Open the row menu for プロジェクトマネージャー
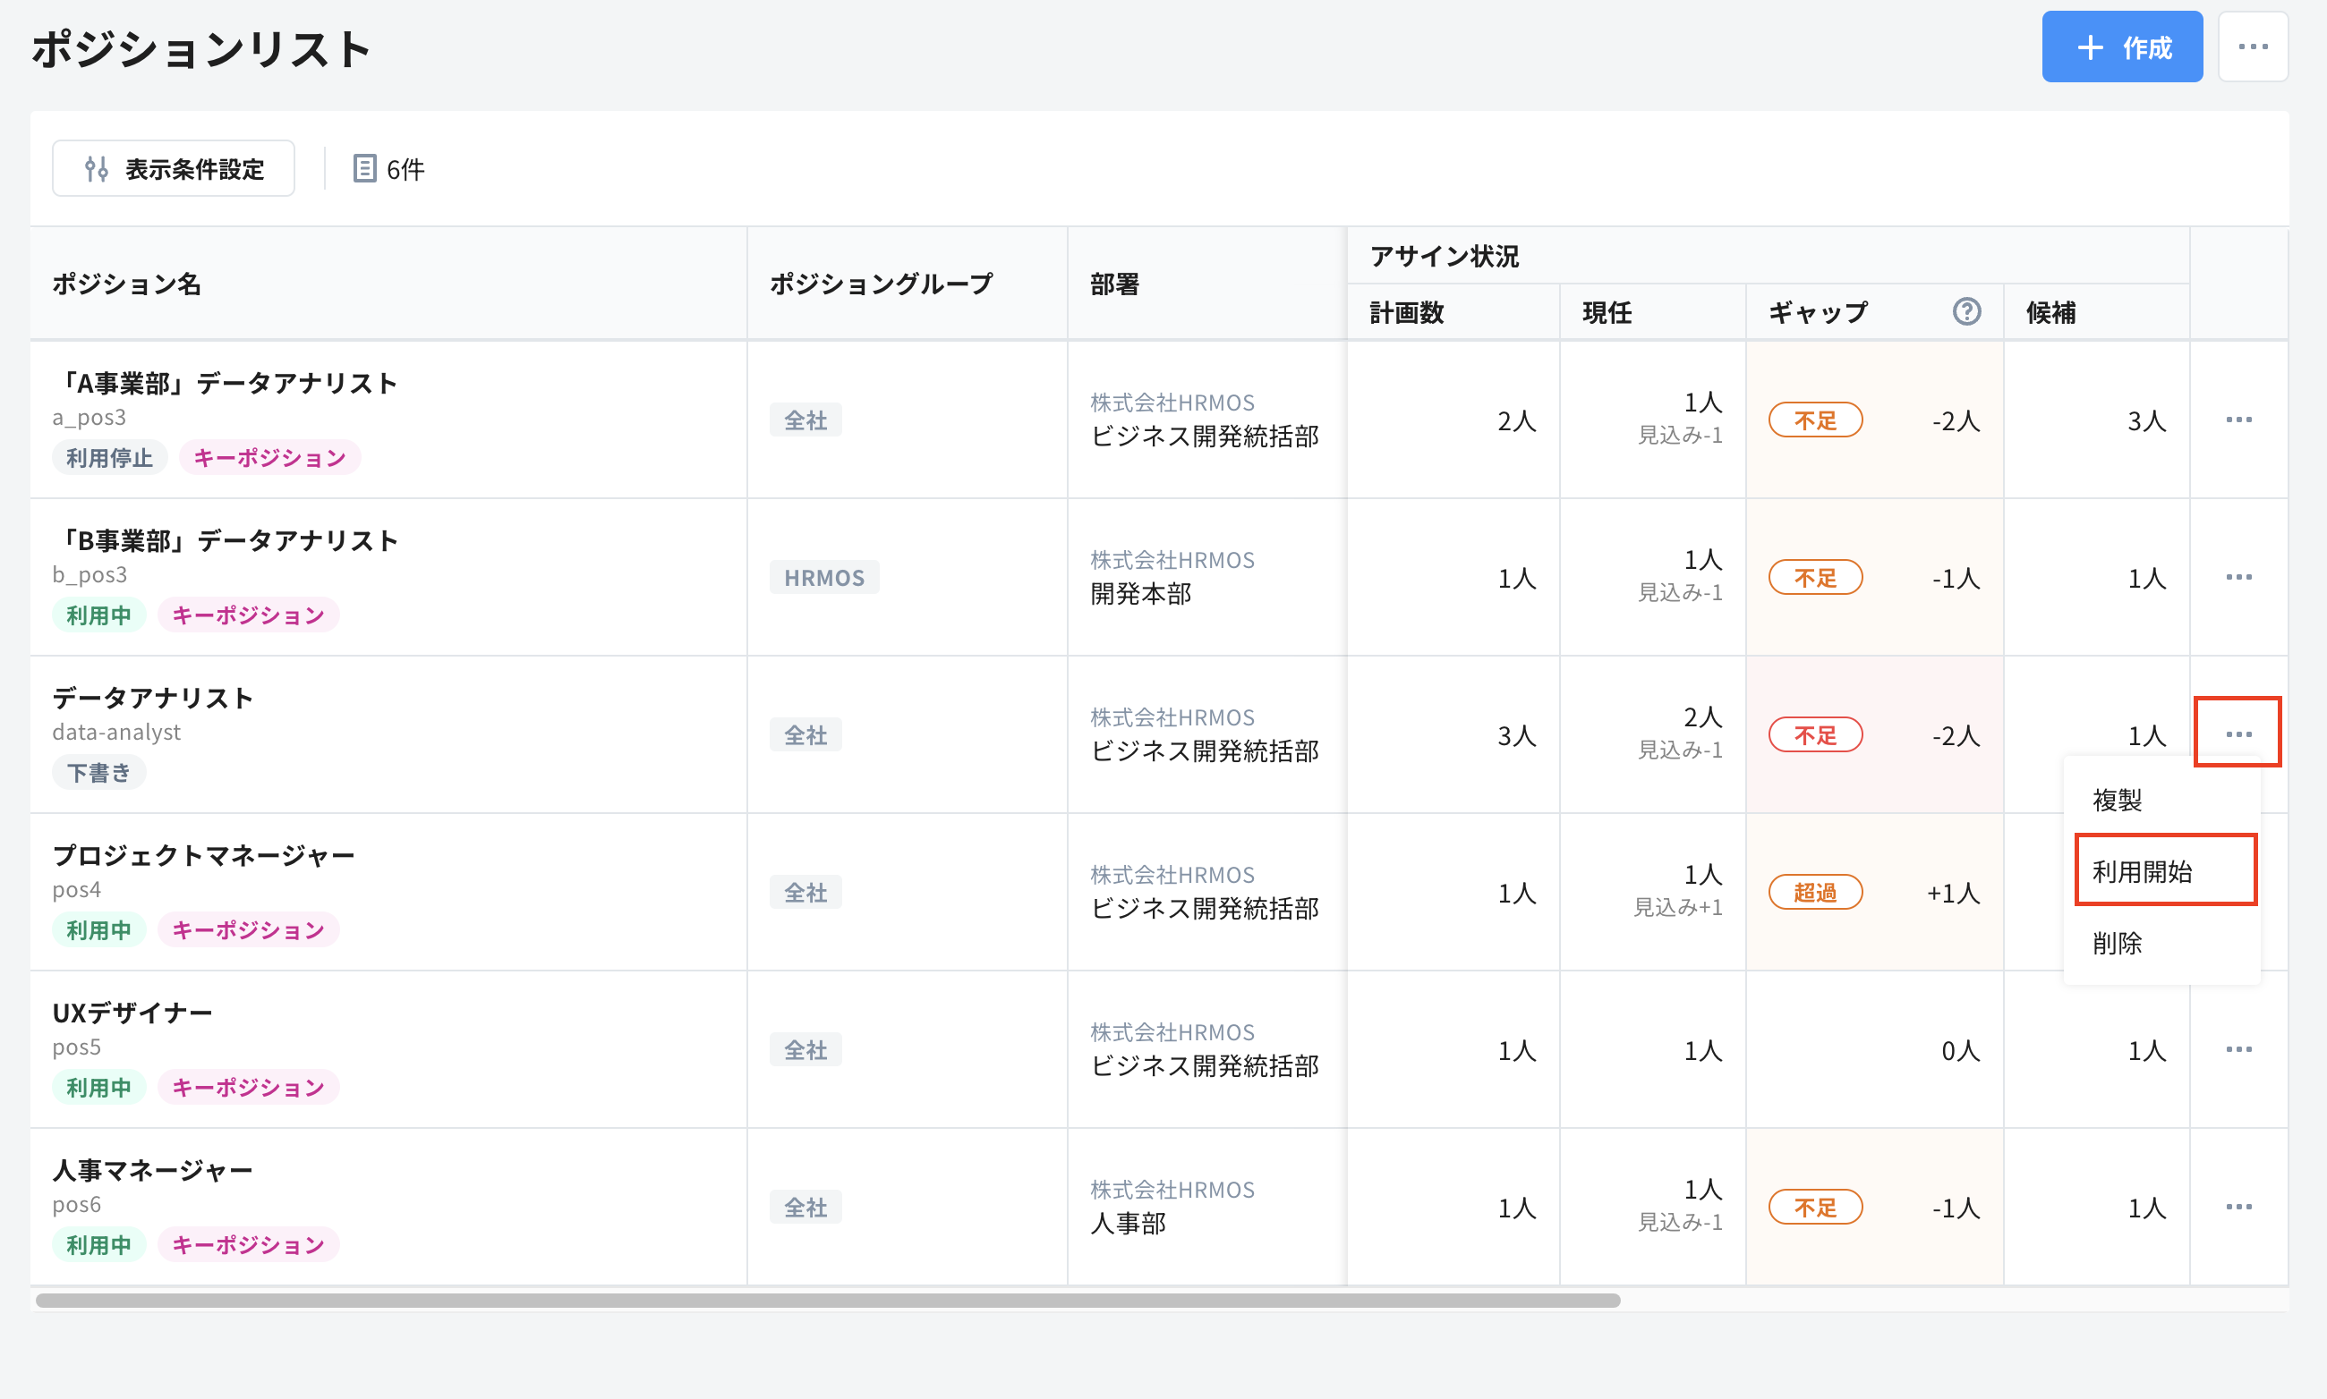Screen dimensions: 2327x1399 click(x=2238, y=892)
